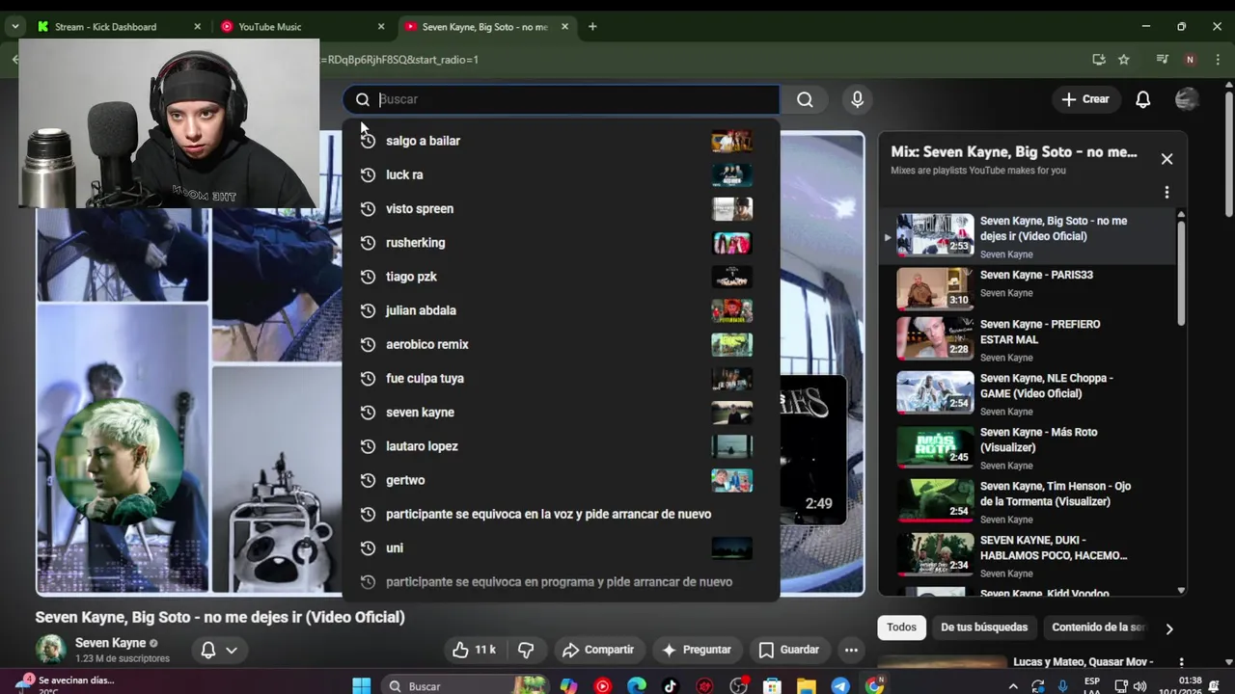Click the Preguntar button
This screenshot has width=1235, height=694.
click(696, 650)
